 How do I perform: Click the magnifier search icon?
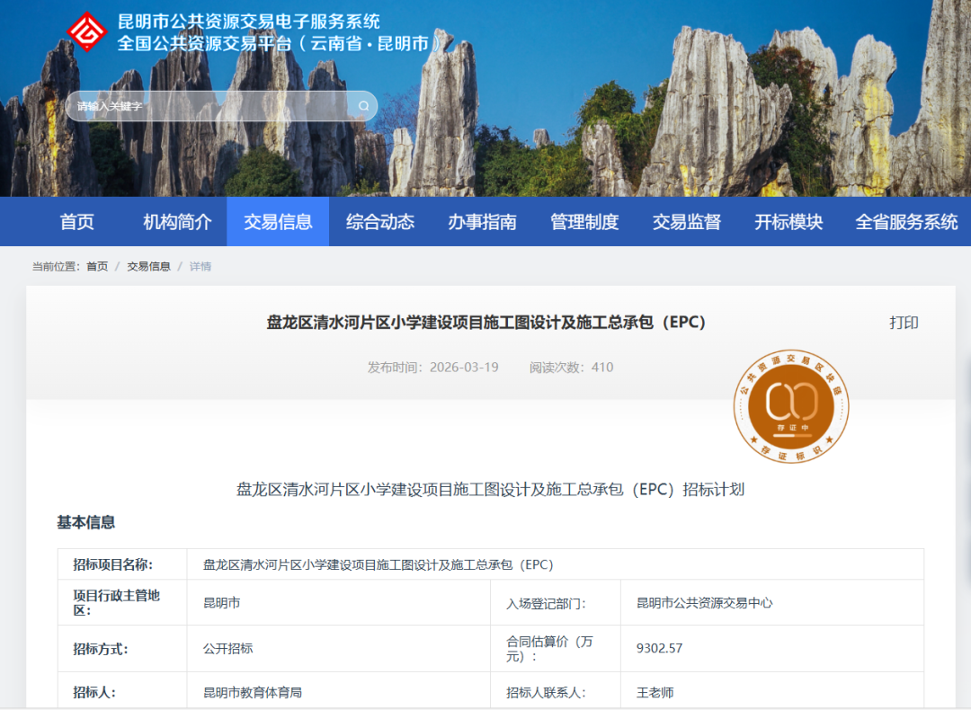[x=362, y=105]
